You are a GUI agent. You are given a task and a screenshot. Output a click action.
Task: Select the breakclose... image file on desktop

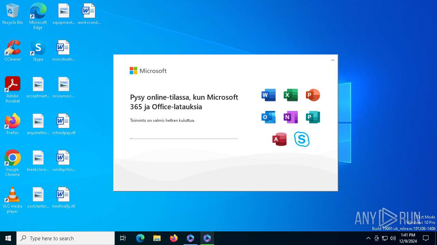coord(38,161)
